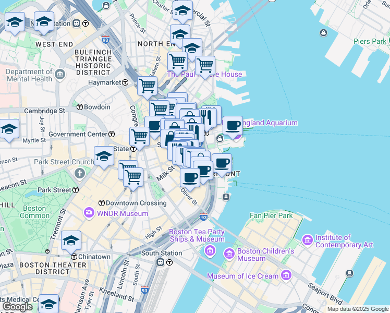Click the Chinatown station T icon

(74, 257)
